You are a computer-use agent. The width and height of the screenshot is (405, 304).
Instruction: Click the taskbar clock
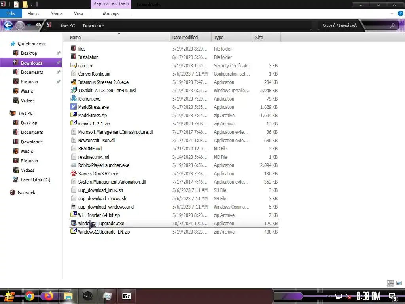pos(368,296)
